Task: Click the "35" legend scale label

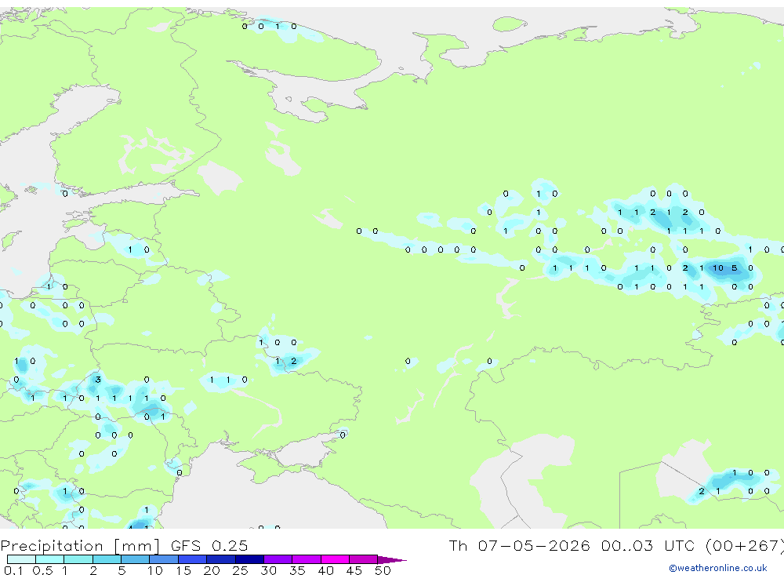Action: tap(297, 570)
